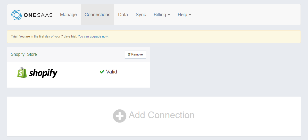Open the Shopify -Store title link
The height and width of the screenshot is (140, 308).
coord(24,54)
